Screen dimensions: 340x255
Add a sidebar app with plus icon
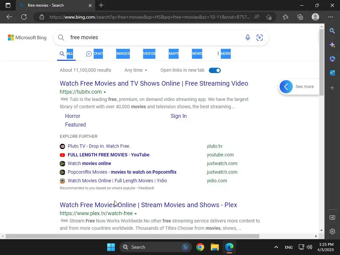point(332,88)
